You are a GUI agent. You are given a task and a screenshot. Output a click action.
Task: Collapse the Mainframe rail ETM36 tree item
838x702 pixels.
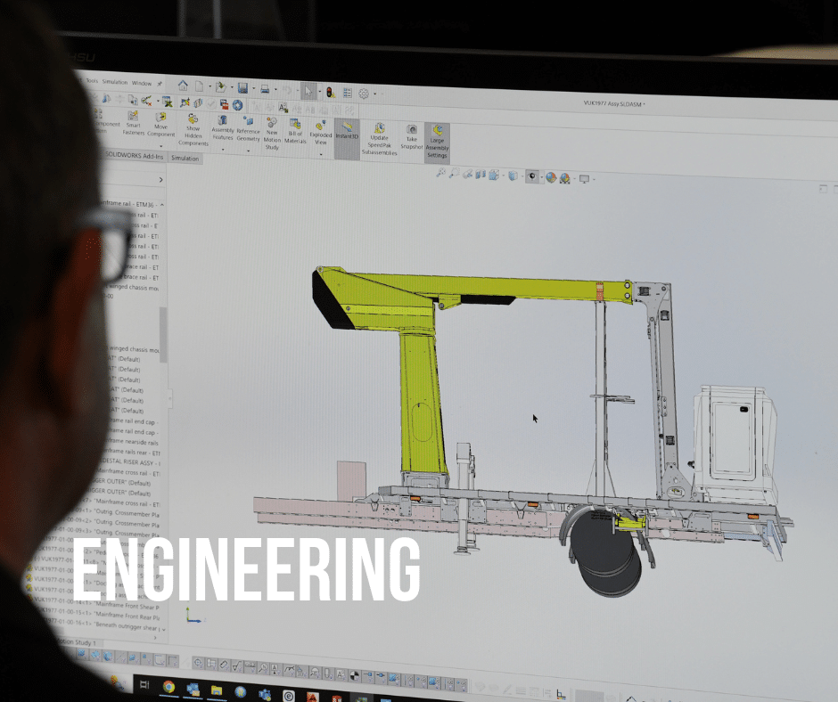coord(160,206)
